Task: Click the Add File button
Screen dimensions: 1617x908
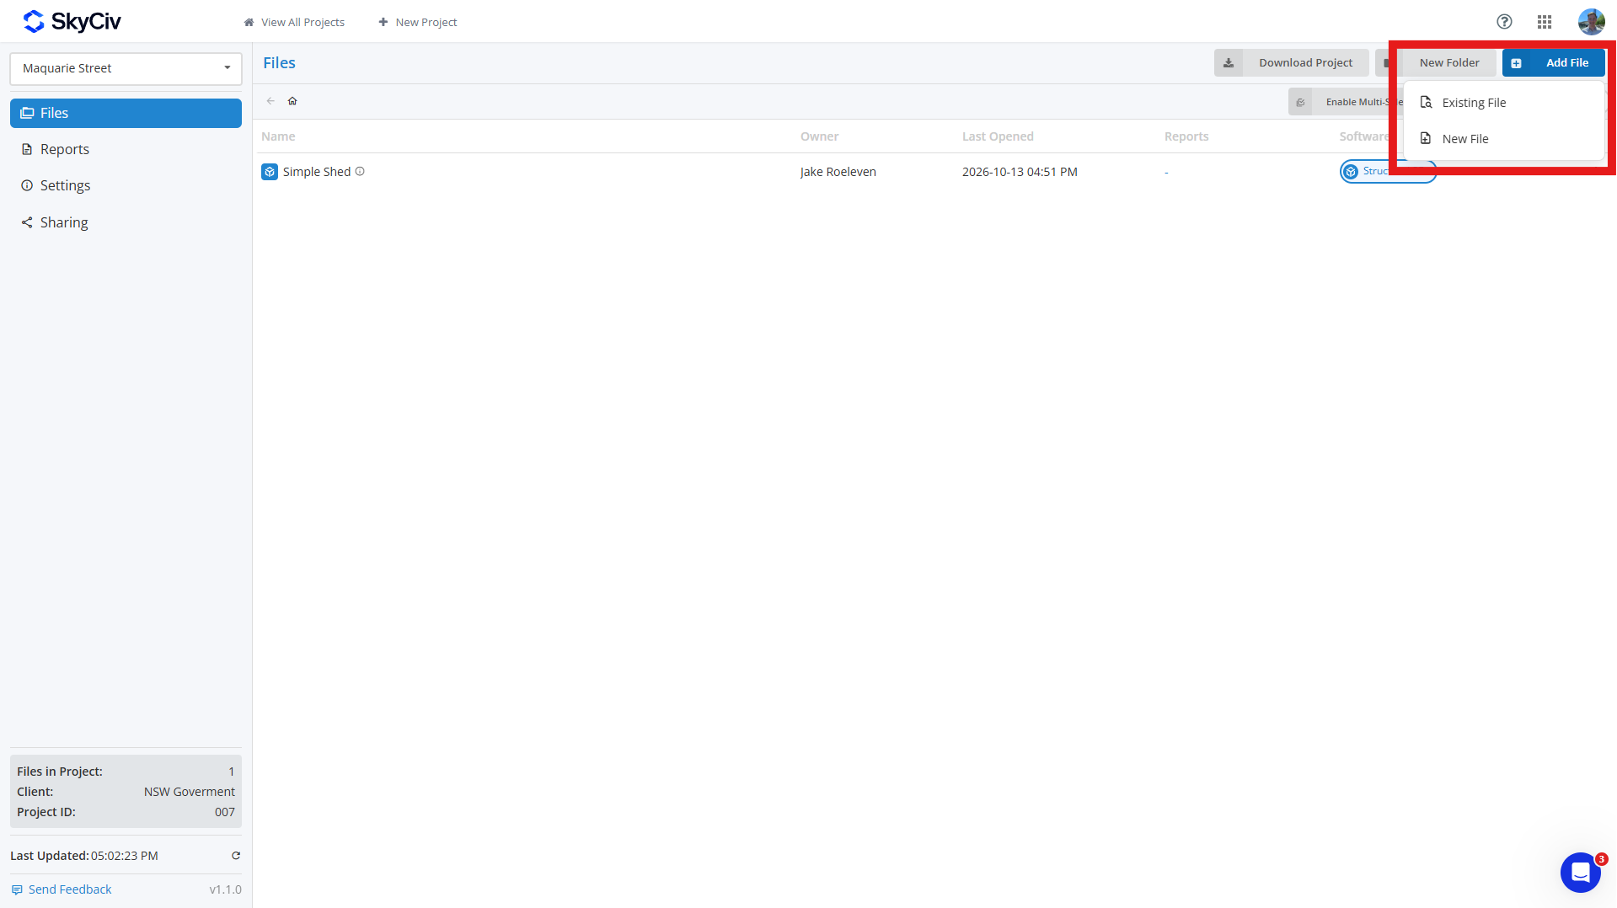Action: (1553, 63)
